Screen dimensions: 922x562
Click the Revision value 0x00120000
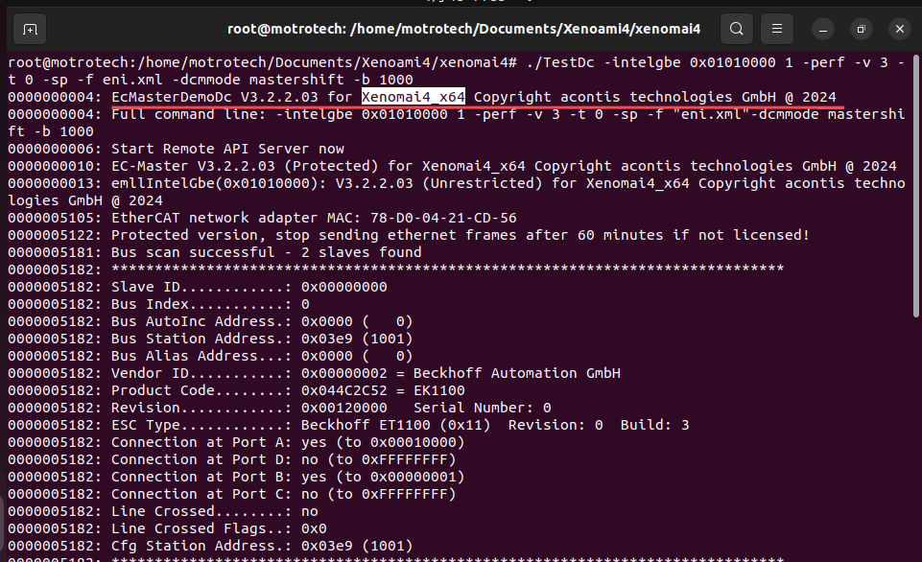pyautogui.click(x=344, y=408)
